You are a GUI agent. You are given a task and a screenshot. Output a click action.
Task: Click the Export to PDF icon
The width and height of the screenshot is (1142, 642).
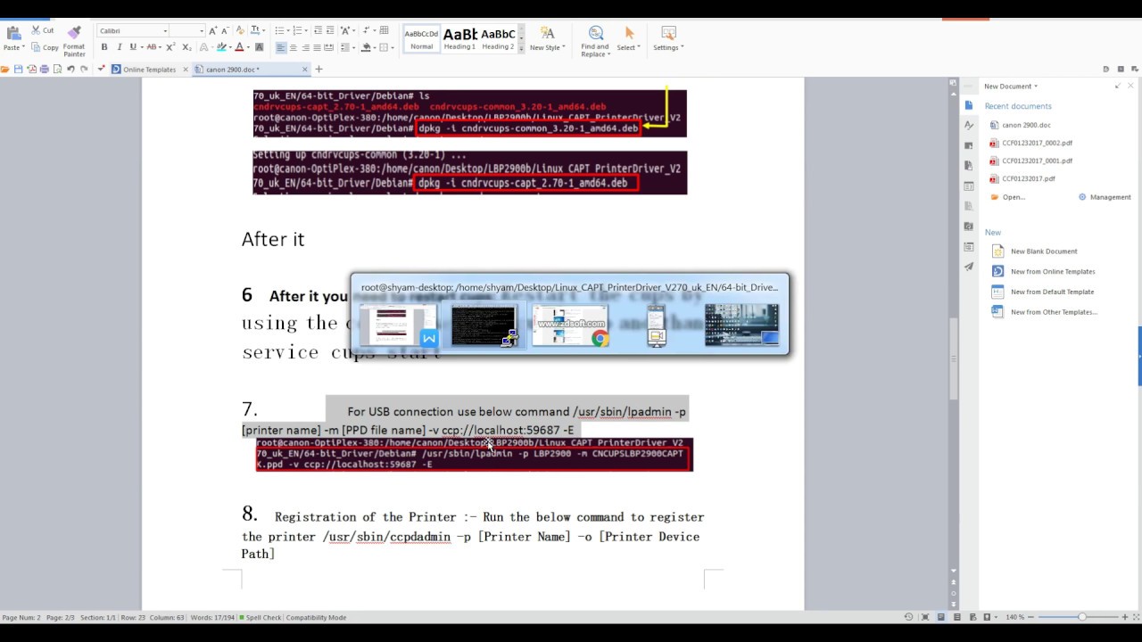[31, 69]
